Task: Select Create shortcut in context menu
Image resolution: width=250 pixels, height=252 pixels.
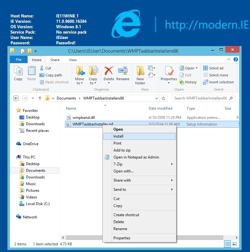Action: pos(139,215)
